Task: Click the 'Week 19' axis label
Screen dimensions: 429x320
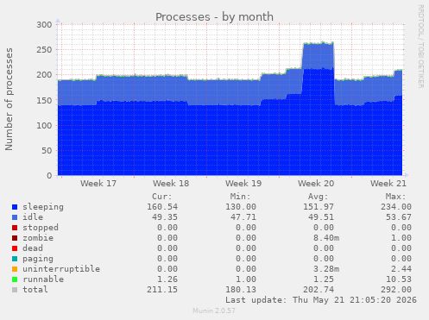Action: click(x=243, y=184)
